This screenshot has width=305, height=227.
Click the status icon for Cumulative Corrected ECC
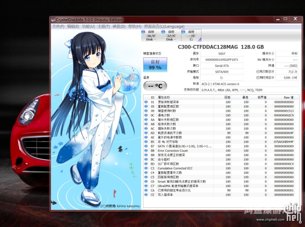(146, 168)
